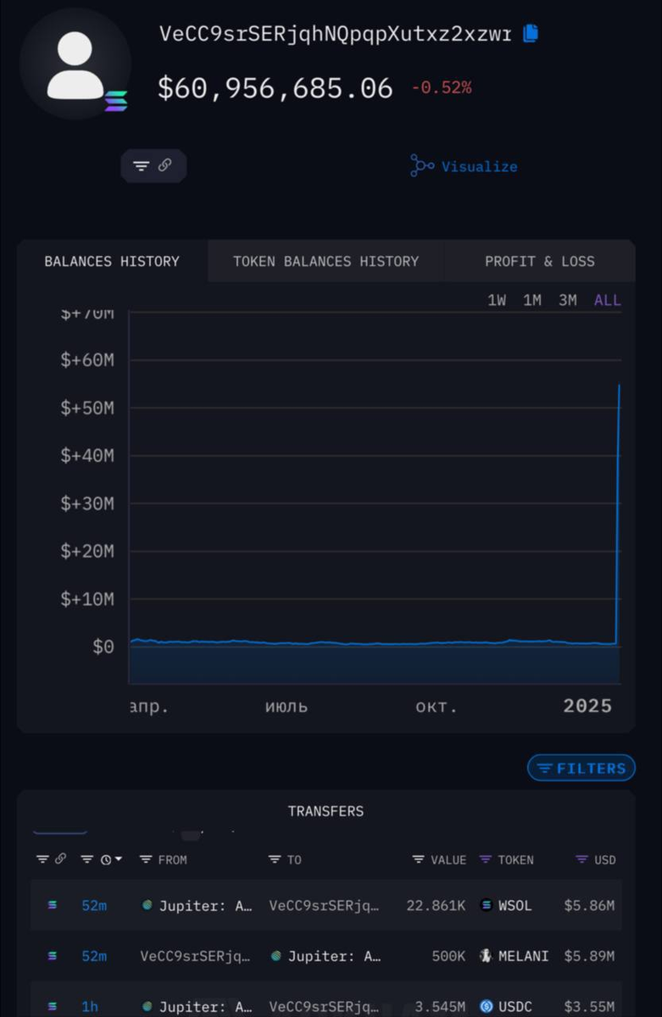Select the ALL chart range
This screenshot has width=662, height=1017.
(x=608, y=300)
